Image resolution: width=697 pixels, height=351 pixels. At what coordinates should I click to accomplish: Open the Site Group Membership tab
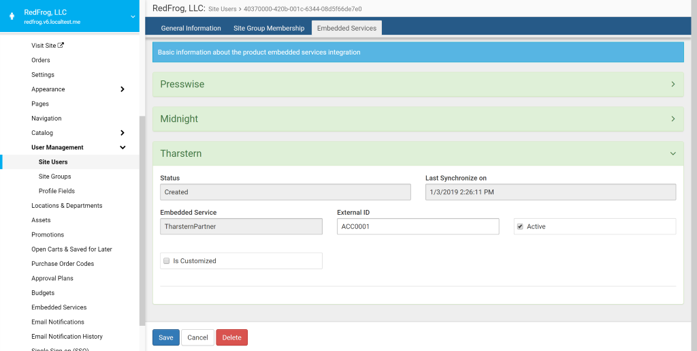pos(269,28)
